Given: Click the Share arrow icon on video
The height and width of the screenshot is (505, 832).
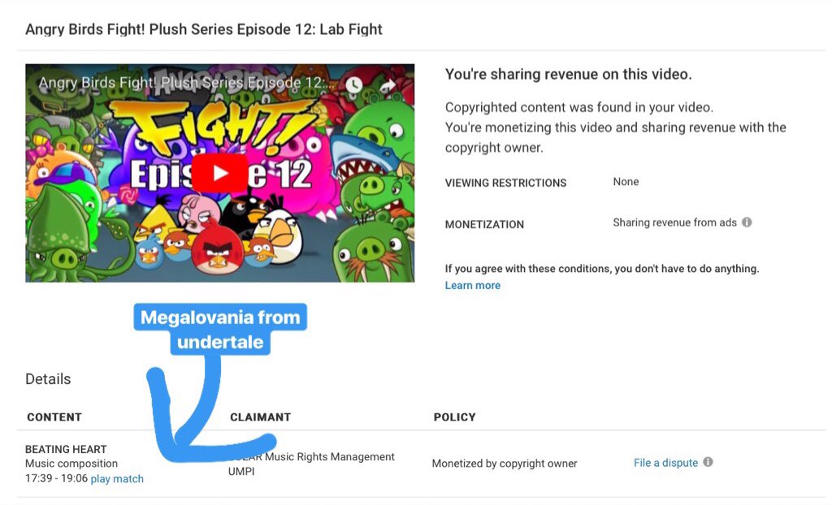Looking at the screenshot, I should (388, 85).
